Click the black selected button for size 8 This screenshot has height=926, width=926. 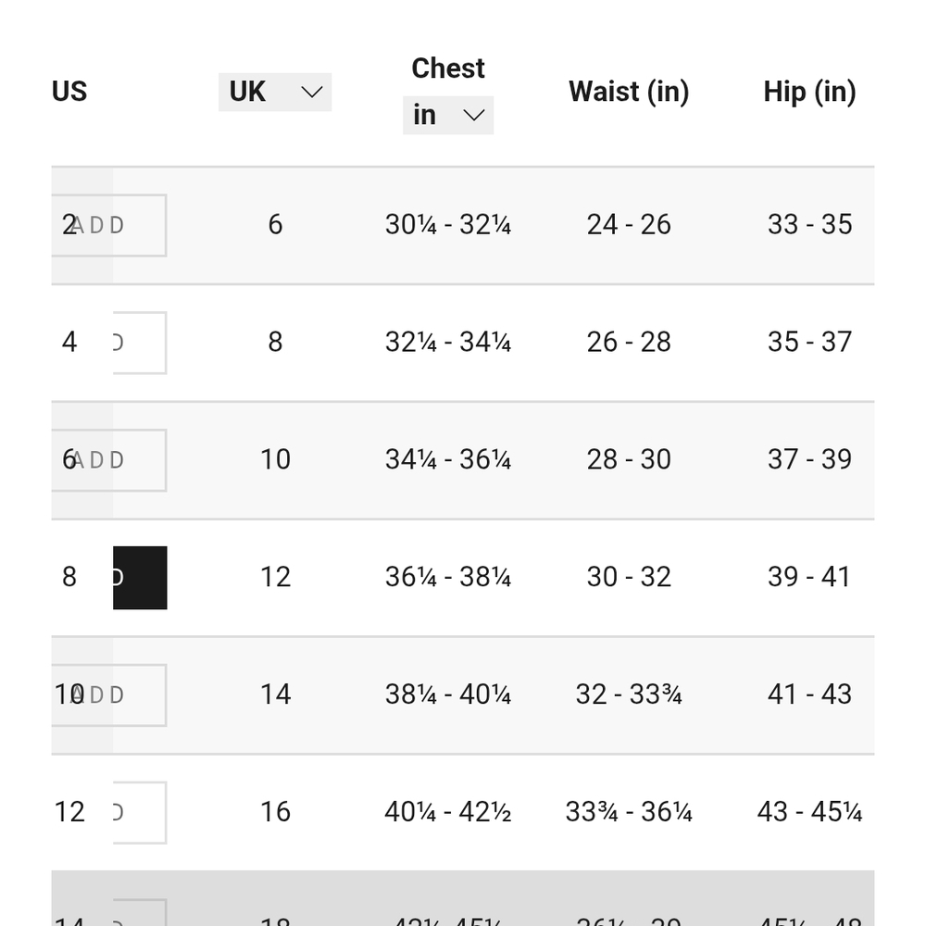click(x=140, y=578)
